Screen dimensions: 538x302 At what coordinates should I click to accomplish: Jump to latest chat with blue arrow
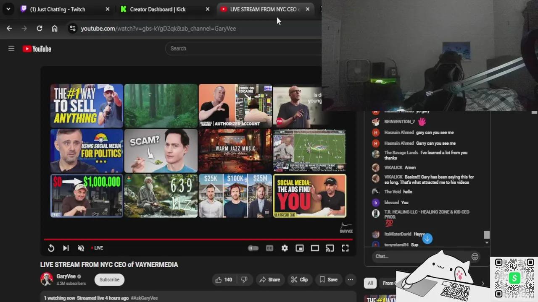(427, 239)
